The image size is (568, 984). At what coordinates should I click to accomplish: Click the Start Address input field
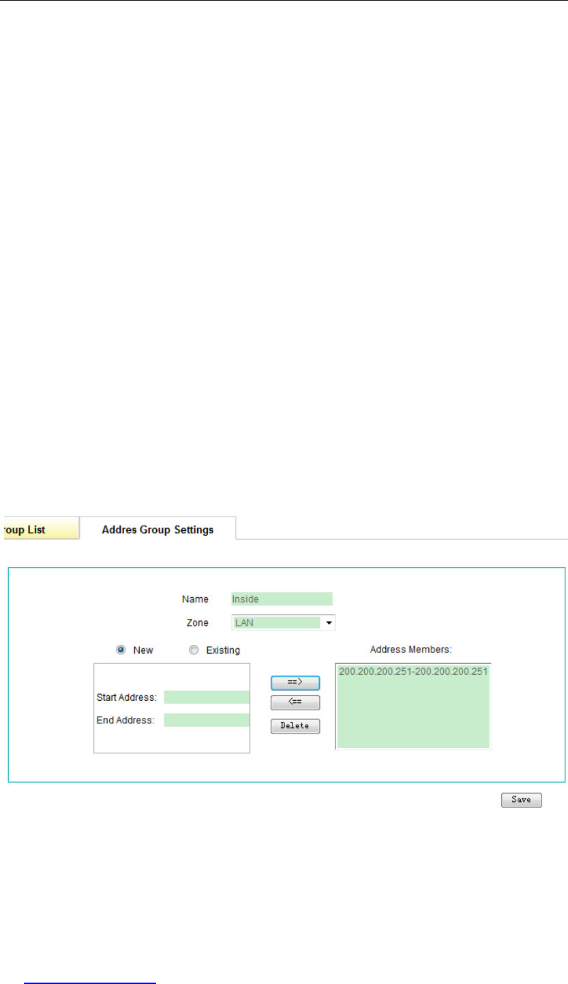207,697
